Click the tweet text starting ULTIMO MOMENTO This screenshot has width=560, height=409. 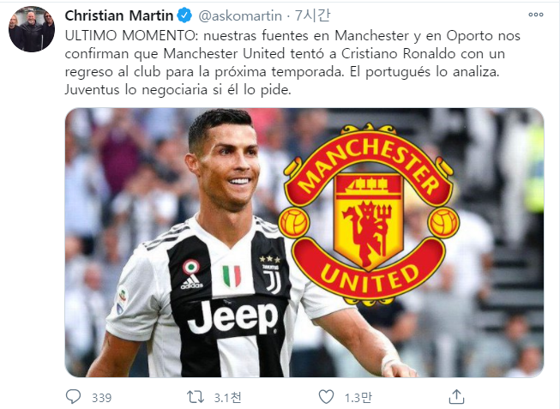click(x=292, y=63)
